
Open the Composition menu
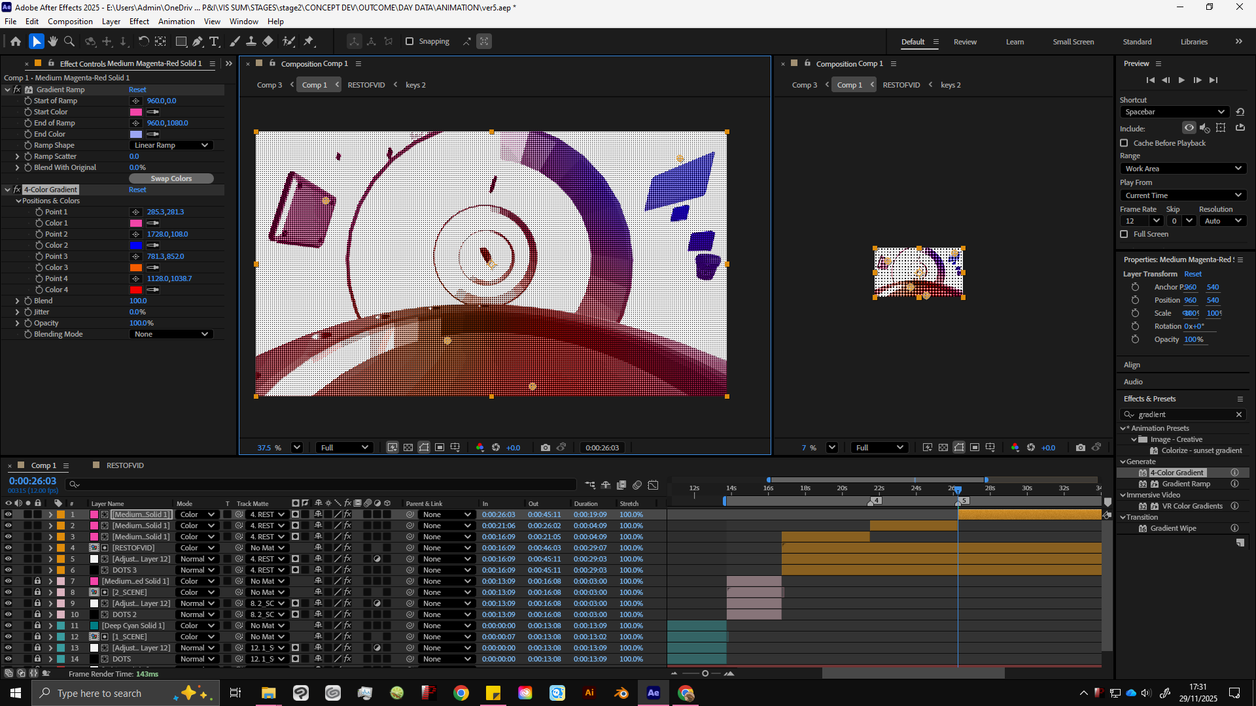click(x=70, y=22)
